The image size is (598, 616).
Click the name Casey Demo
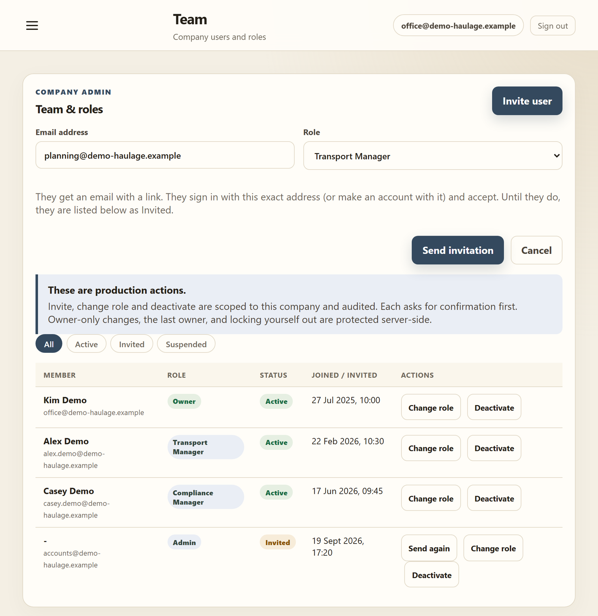pyautogui.click(x=69, y=491)
